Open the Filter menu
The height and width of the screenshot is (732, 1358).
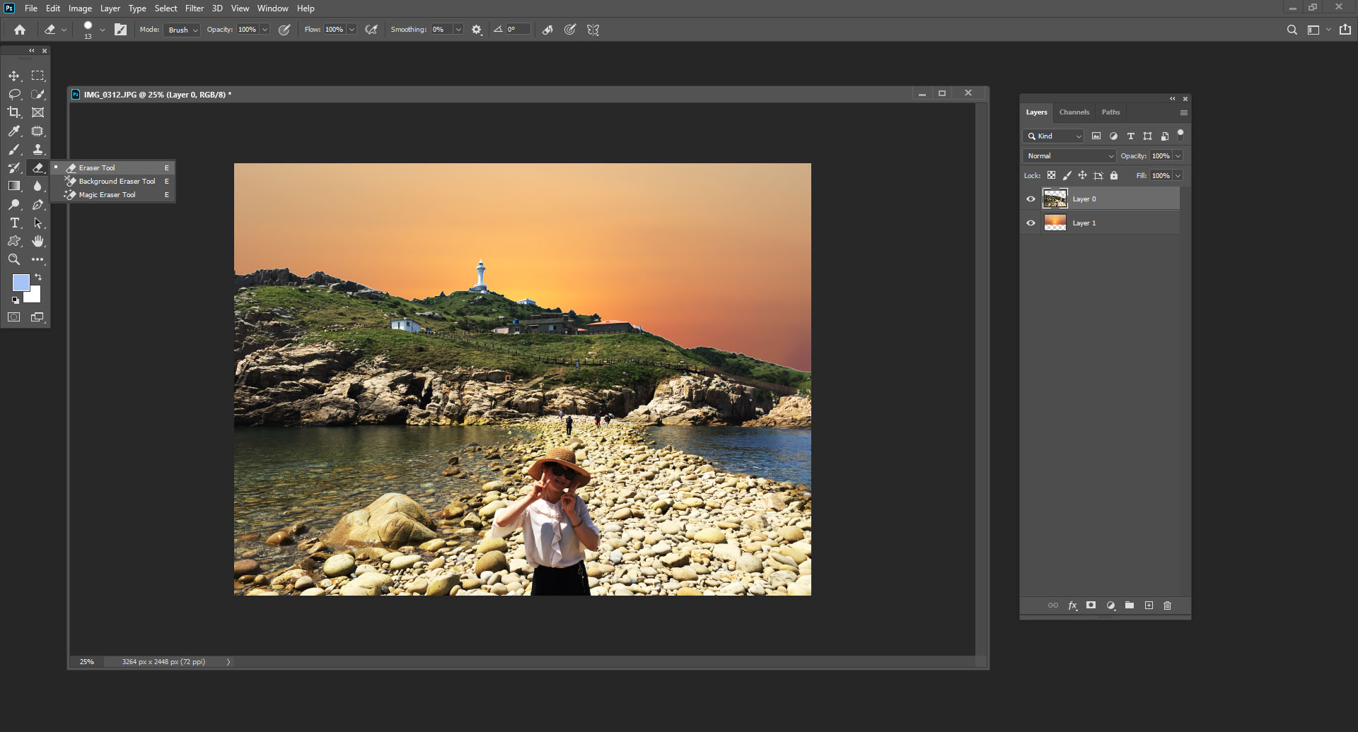195,8
